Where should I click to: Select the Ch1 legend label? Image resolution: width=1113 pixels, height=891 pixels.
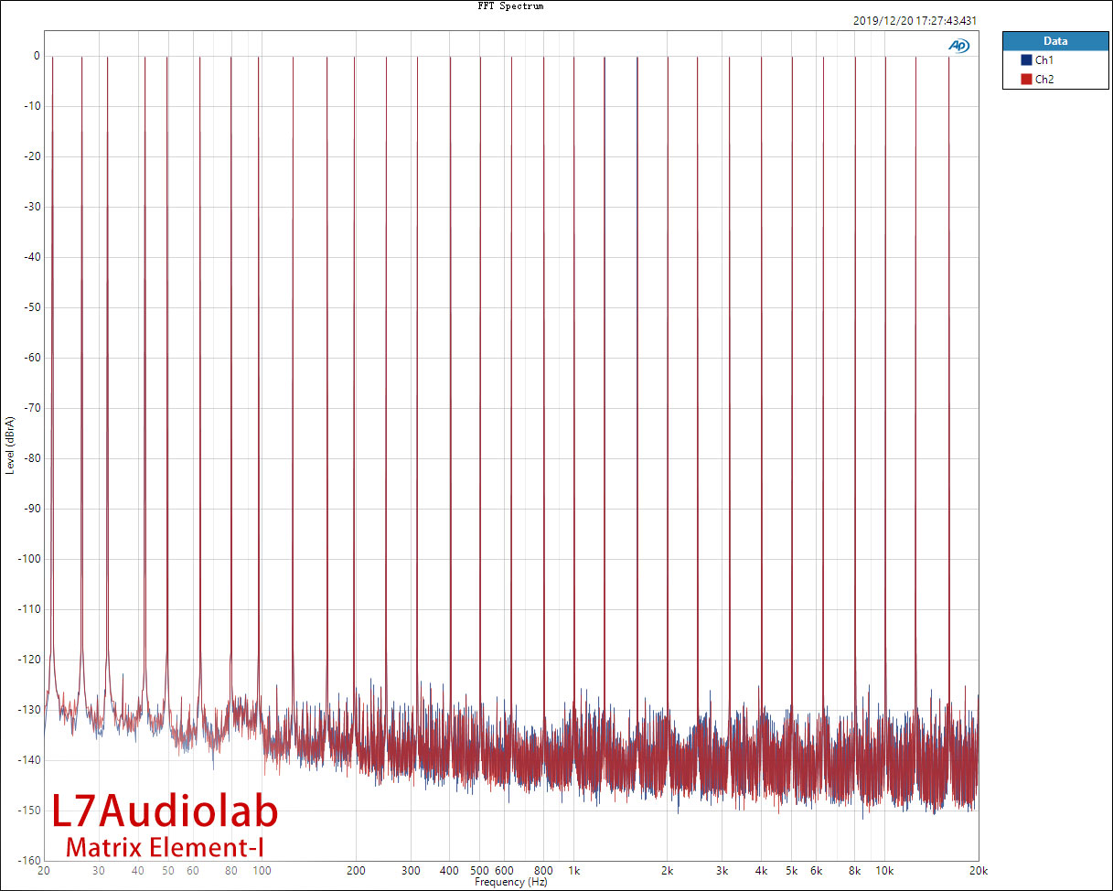tap(1044, 60)
